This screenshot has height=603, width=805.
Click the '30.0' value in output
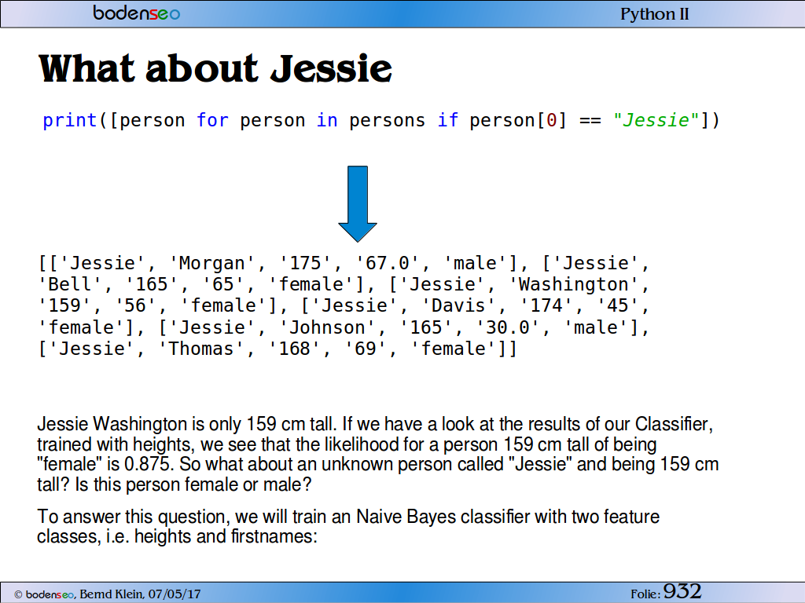(x=507, y=327)
